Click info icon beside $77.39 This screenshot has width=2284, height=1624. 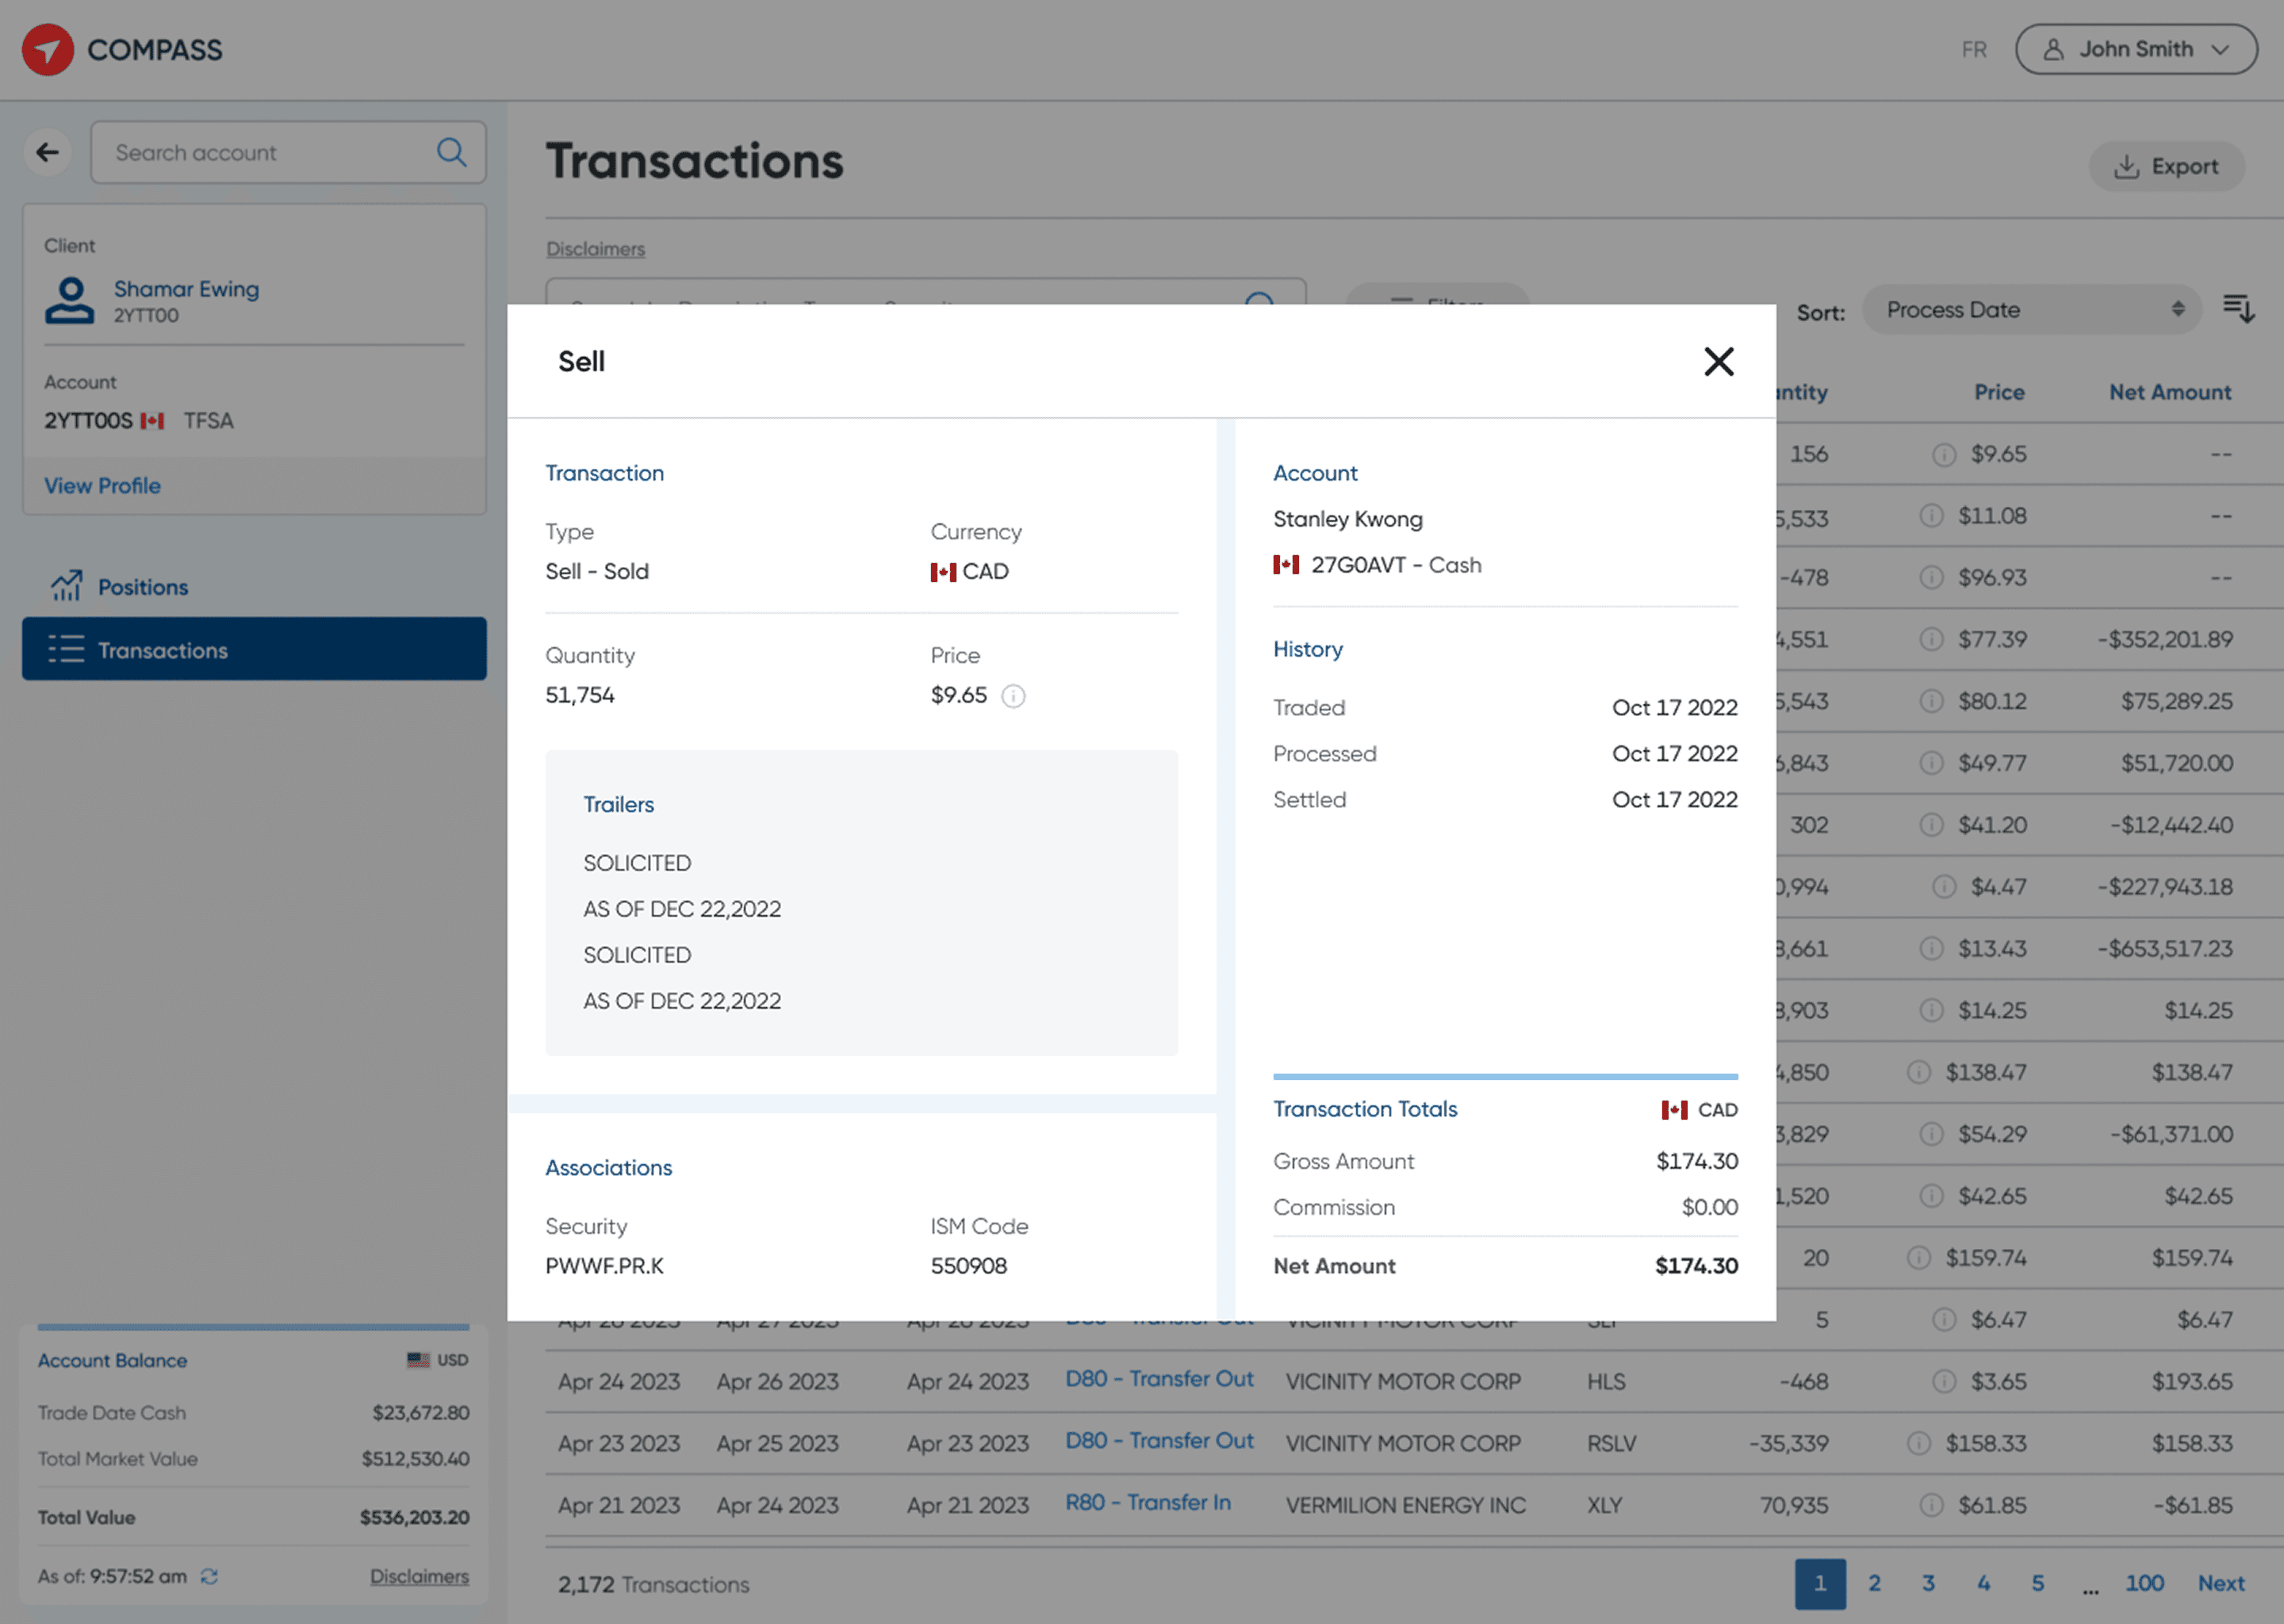1930,639
